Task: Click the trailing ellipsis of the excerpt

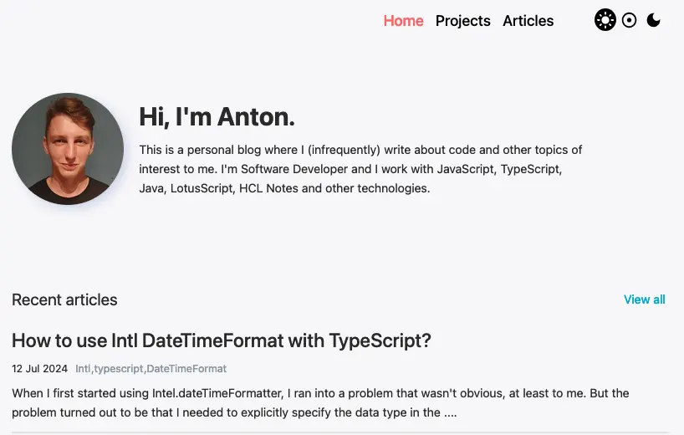Action: 450,413
